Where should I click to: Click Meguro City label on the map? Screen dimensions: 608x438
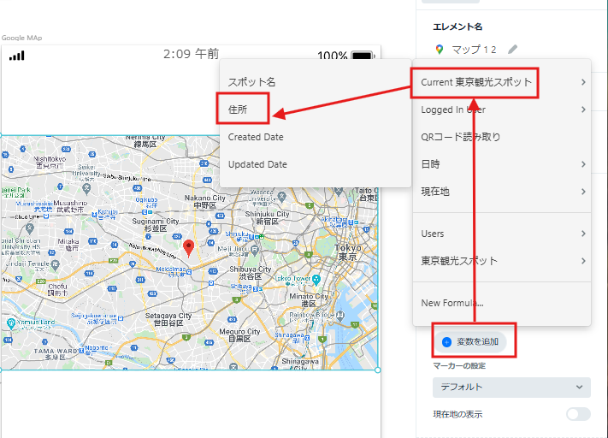239,335
